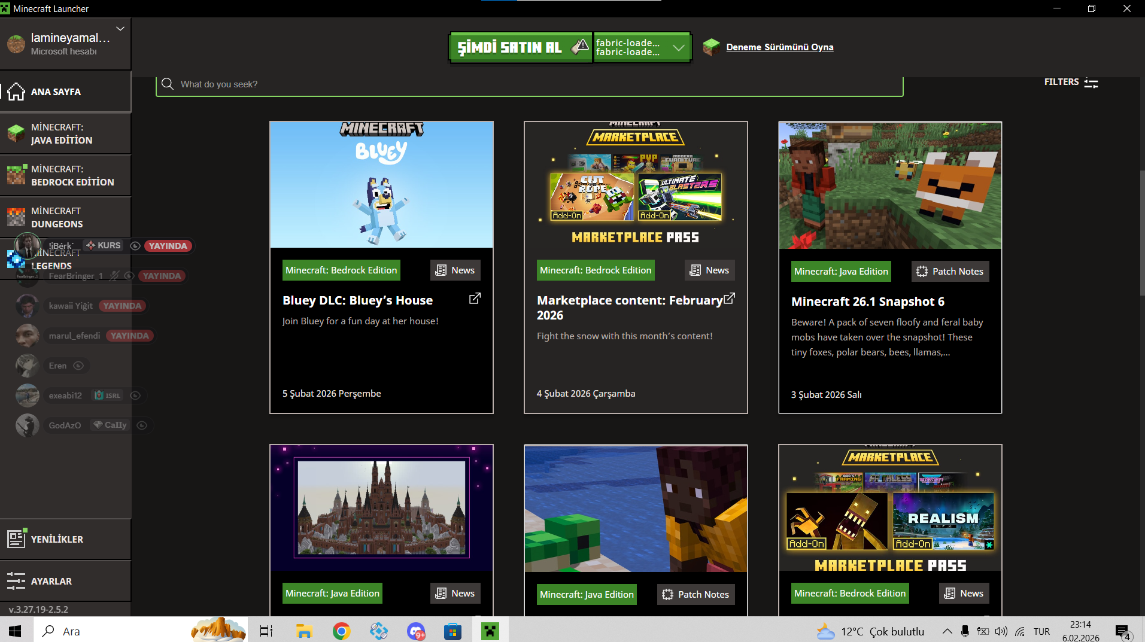Open Wi-Fi network settings in system tray
1145x642 pixels.
click(1020, 631)
